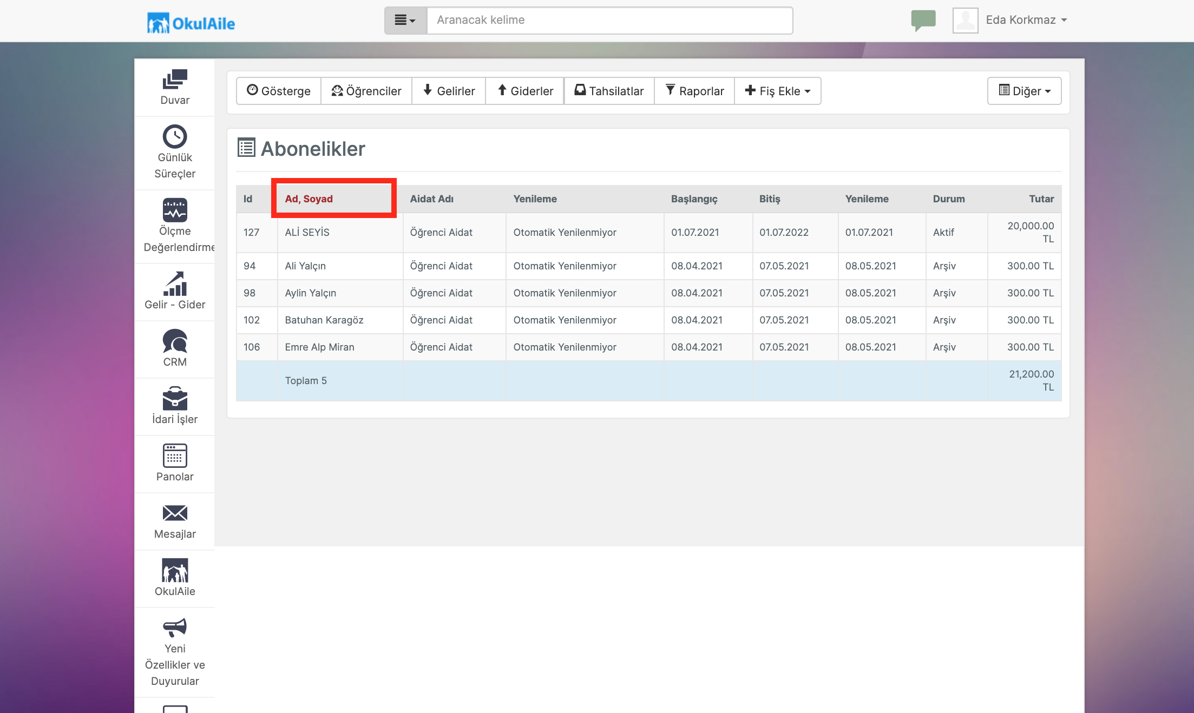Viewport: 1194px width, 713px height.
Task: Click the Id 127 cell
Action: pyautogui.click(x=257, y=232)
